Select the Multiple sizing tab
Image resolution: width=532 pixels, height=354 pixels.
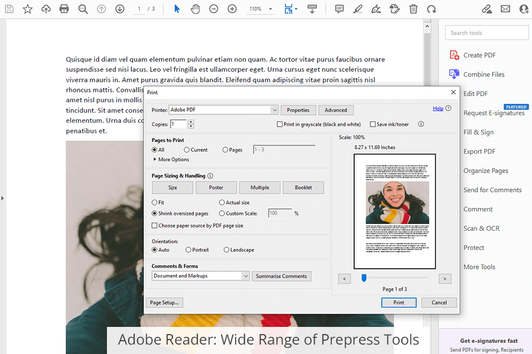(x=260, y=188)
